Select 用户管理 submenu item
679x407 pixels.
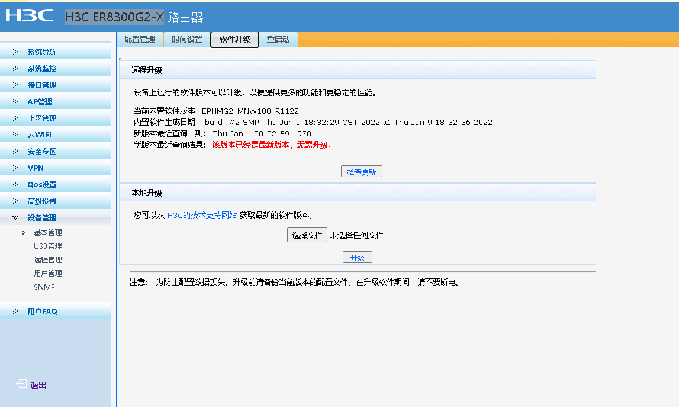(x=47, y=274)
